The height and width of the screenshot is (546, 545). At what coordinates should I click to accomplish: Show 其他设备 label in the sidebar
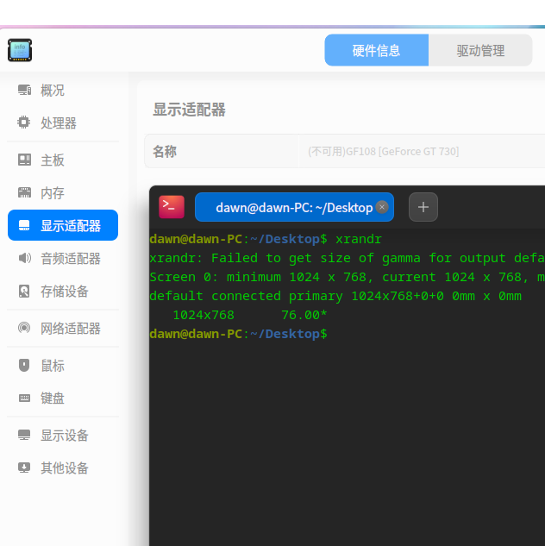click(65, 468)
